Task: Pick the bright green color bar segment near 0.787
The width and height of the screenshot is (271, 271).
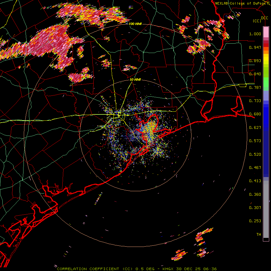Action: click(266, 82)
